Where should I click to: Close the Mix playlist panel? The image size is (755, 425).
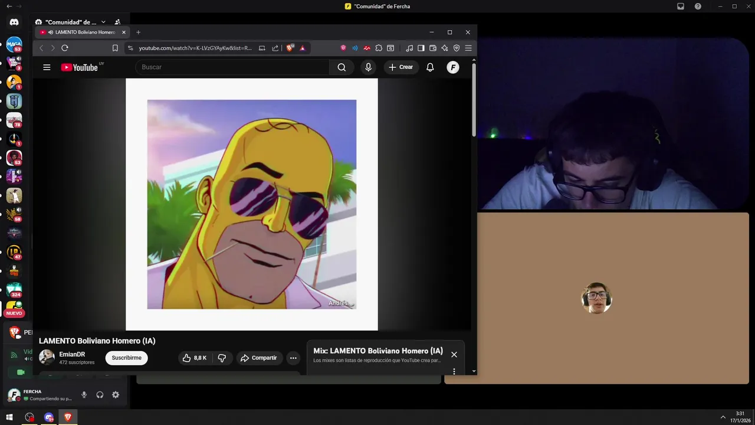pos(454,355)
